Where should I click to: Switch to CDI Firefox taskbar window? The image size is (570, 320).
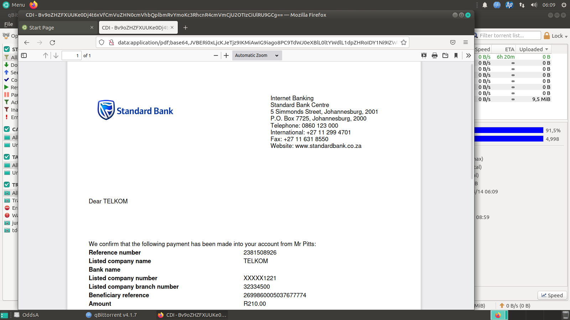point(192,315)
